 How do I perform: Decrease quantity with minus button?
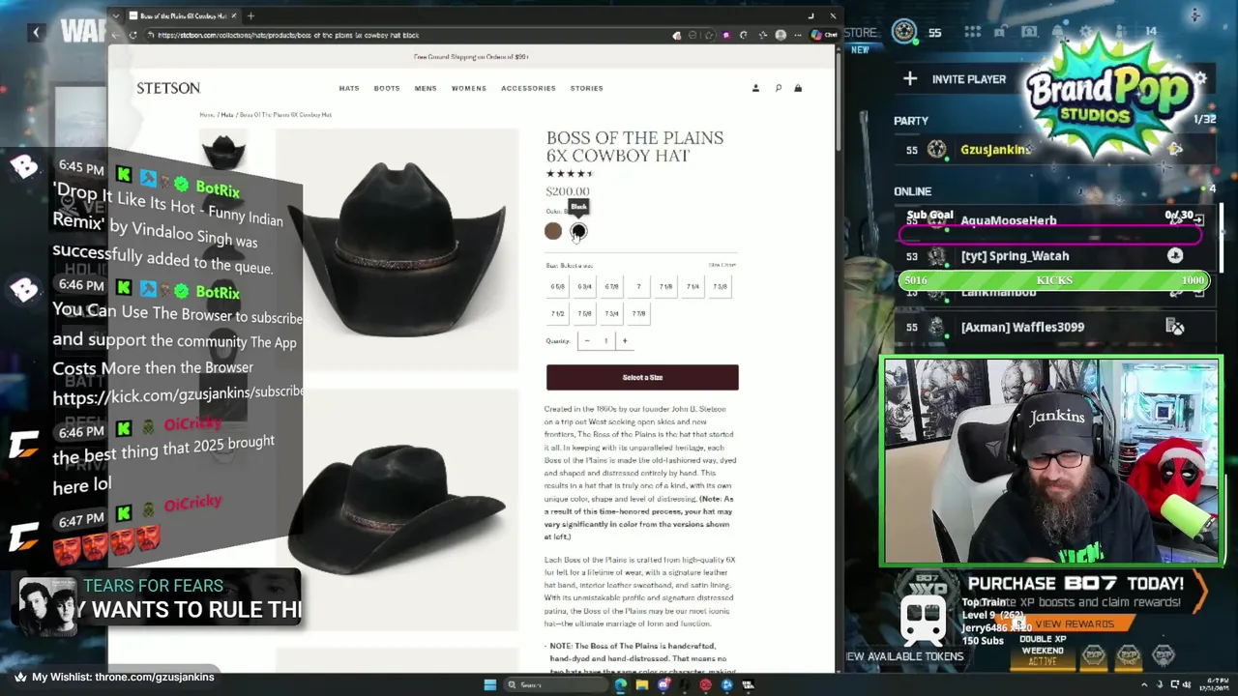(x=587, y=340)
